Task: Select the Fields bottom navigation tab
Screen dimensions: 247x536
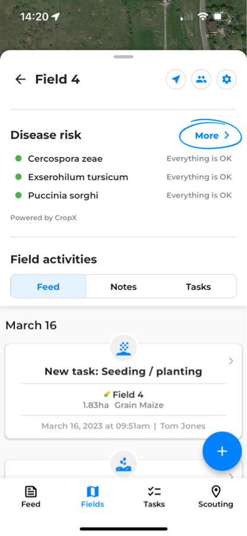Action: coord(93,497)
